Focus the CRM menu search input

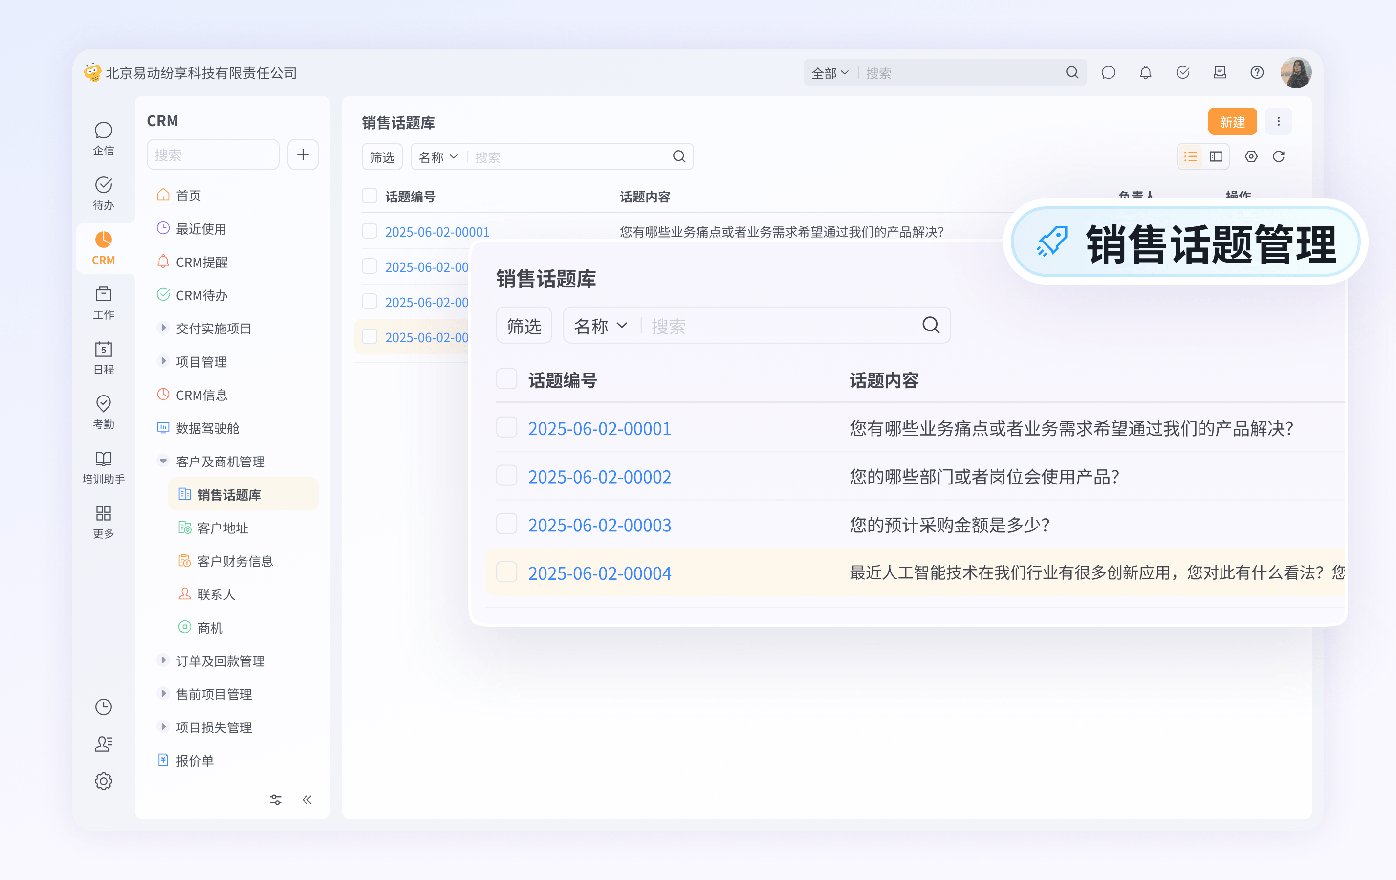(213, 155)
